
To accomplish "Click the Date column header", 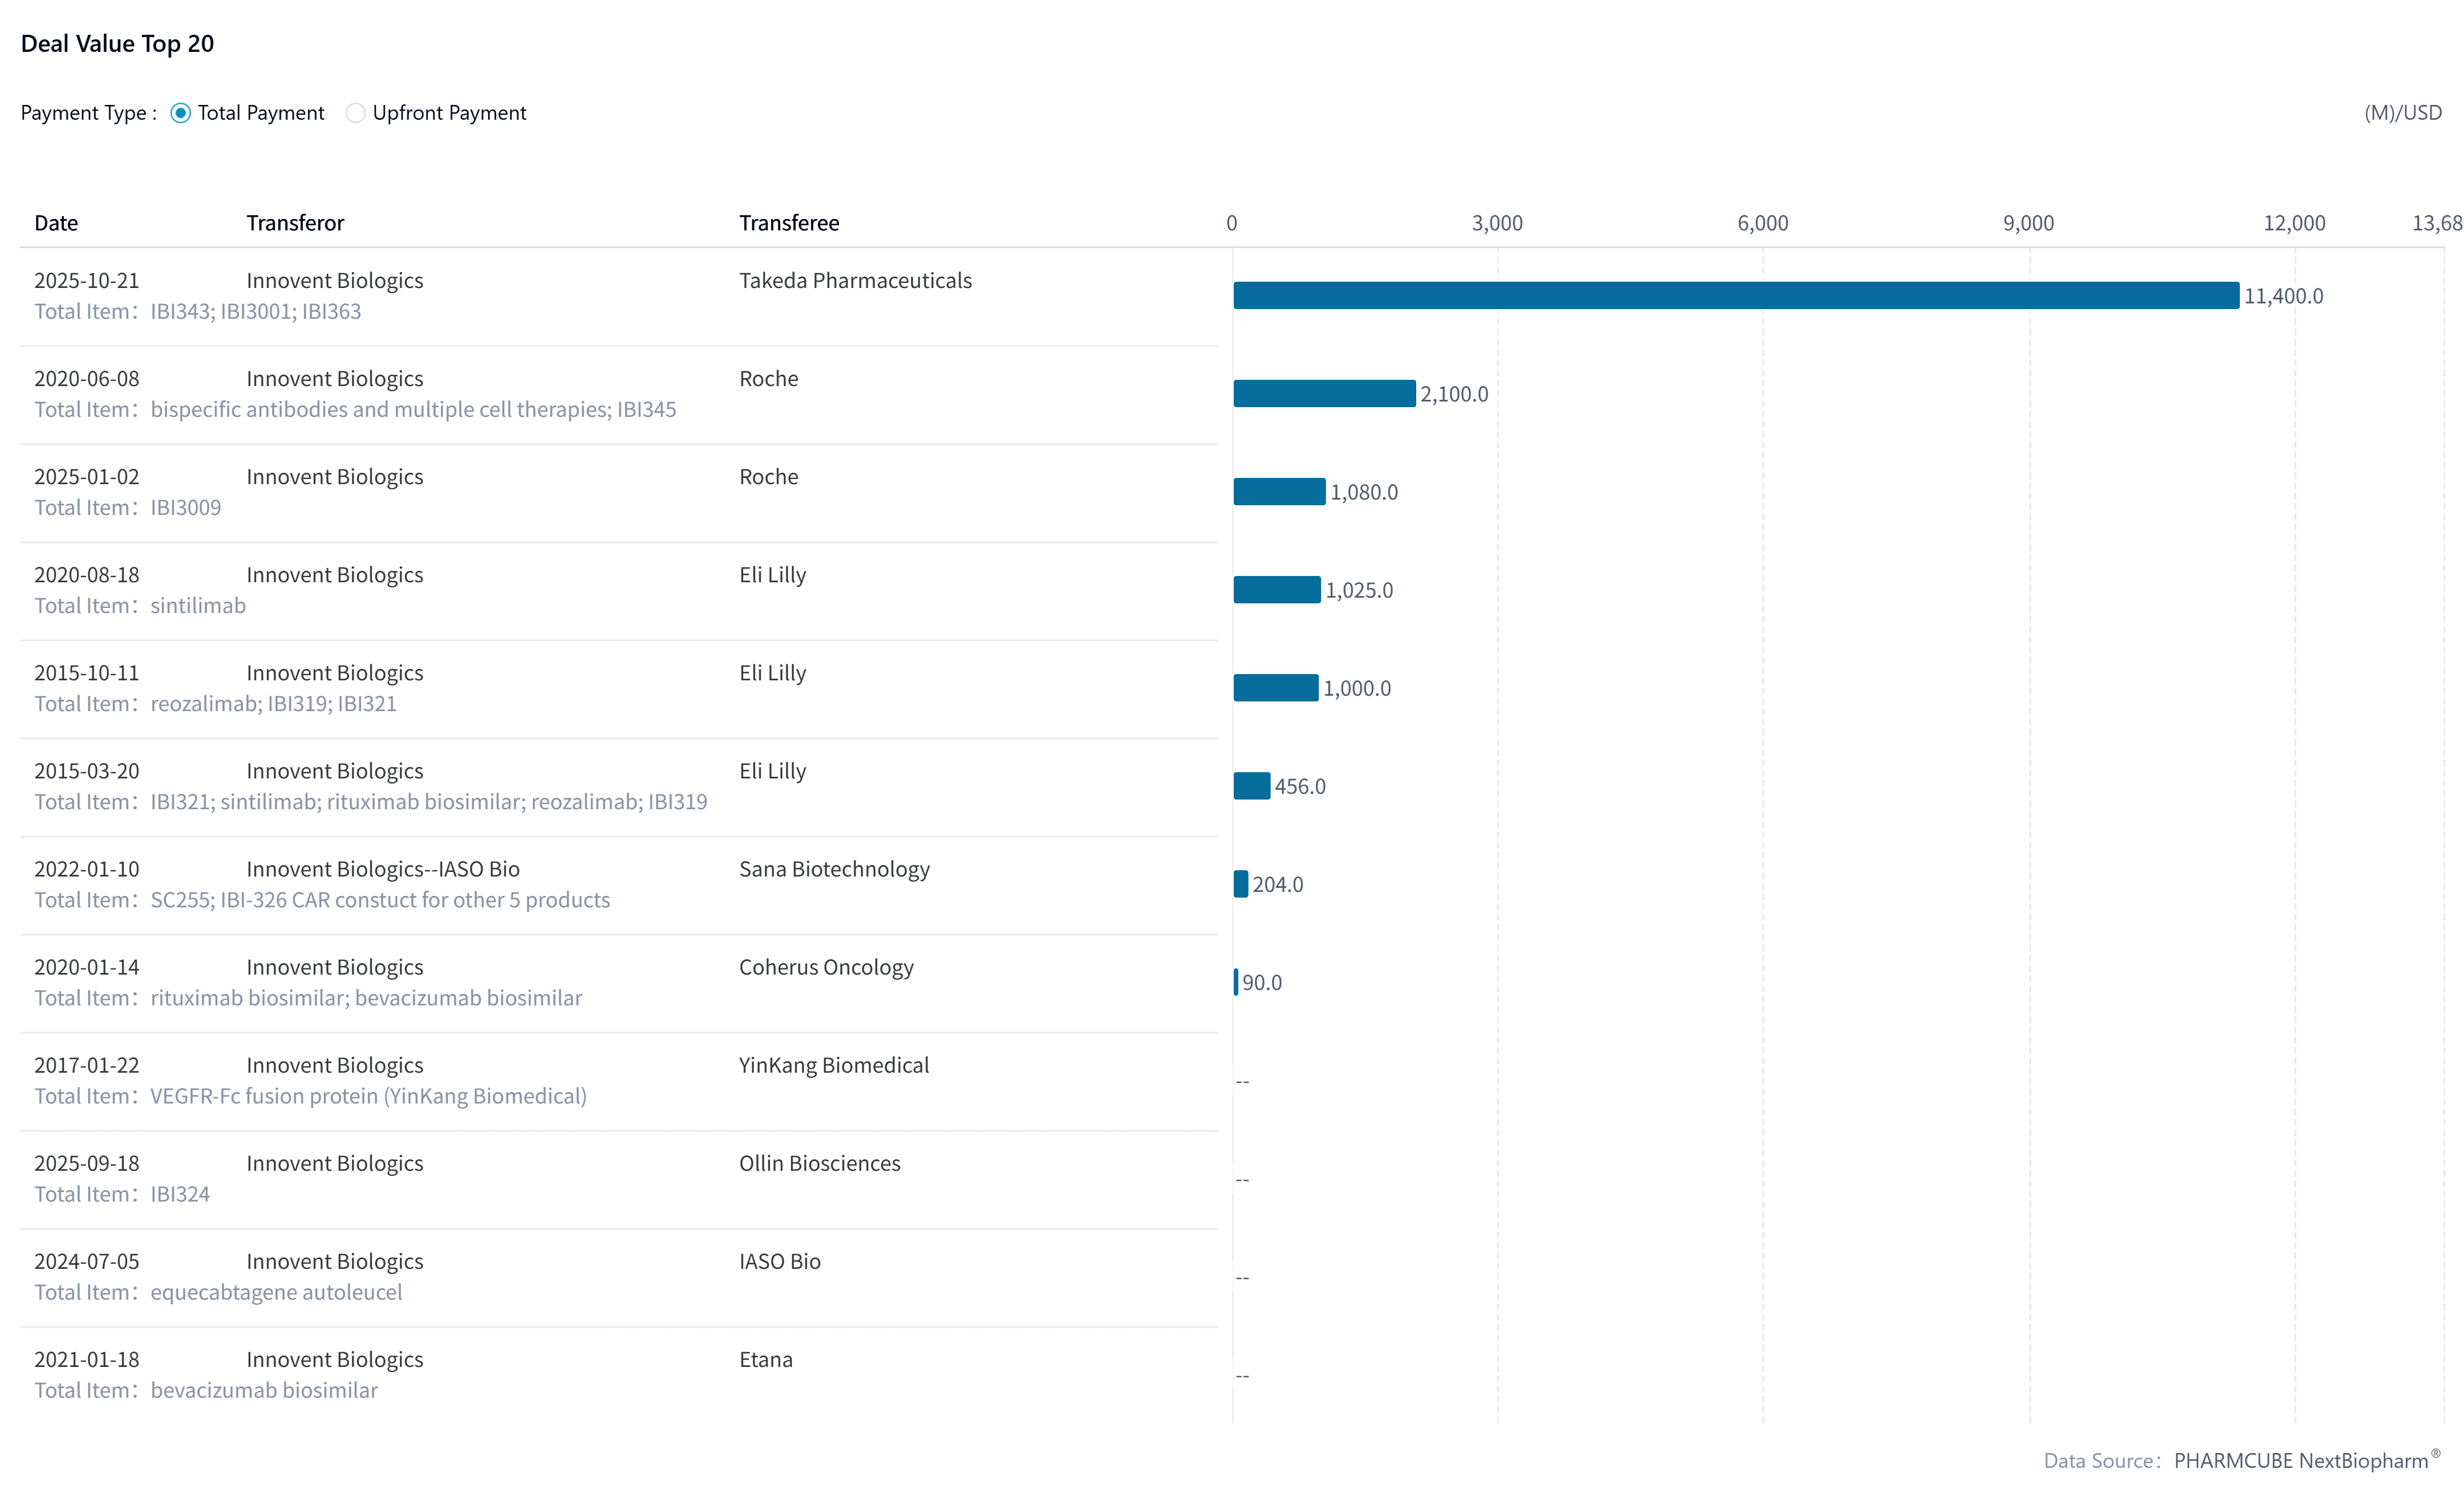I will (56, 222).
